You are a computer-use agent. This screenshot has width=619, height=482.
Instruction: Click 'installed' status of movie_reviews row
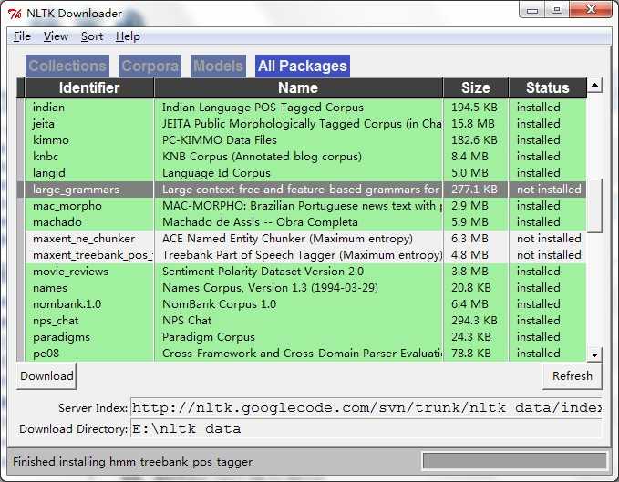pos(539,272)
